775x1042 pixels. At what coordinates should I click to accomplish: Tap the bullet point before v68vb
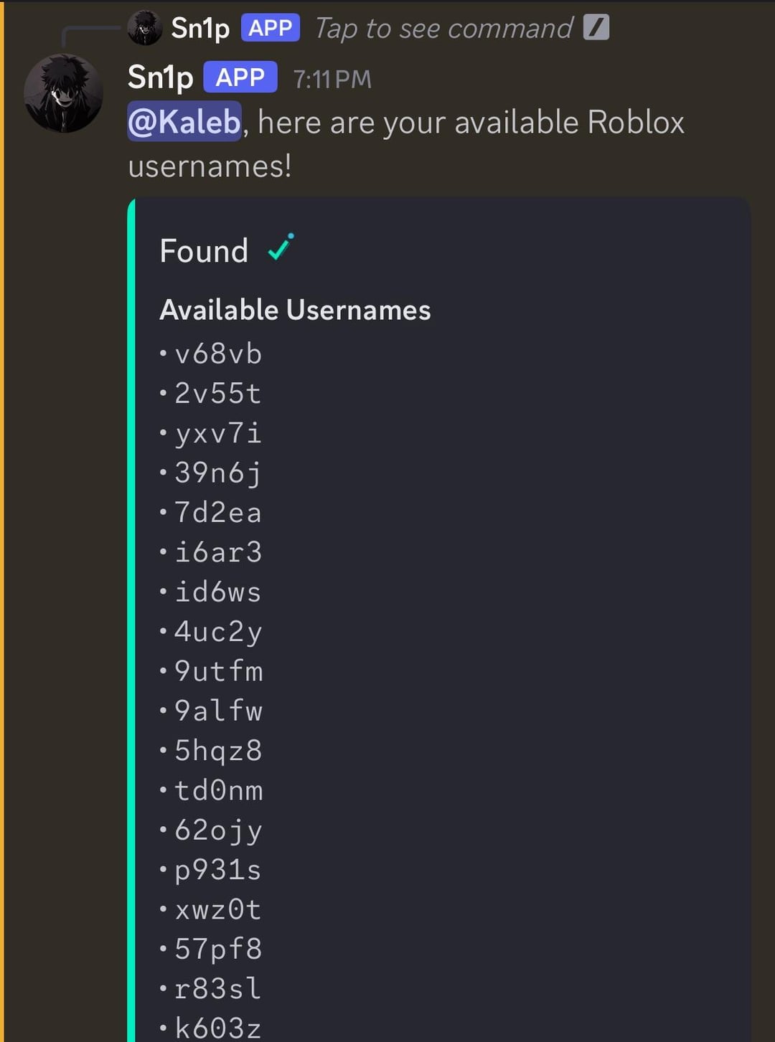(x=164, y=354)
